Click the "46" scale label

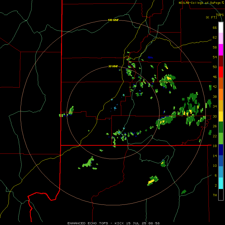(x=215, y=77)
